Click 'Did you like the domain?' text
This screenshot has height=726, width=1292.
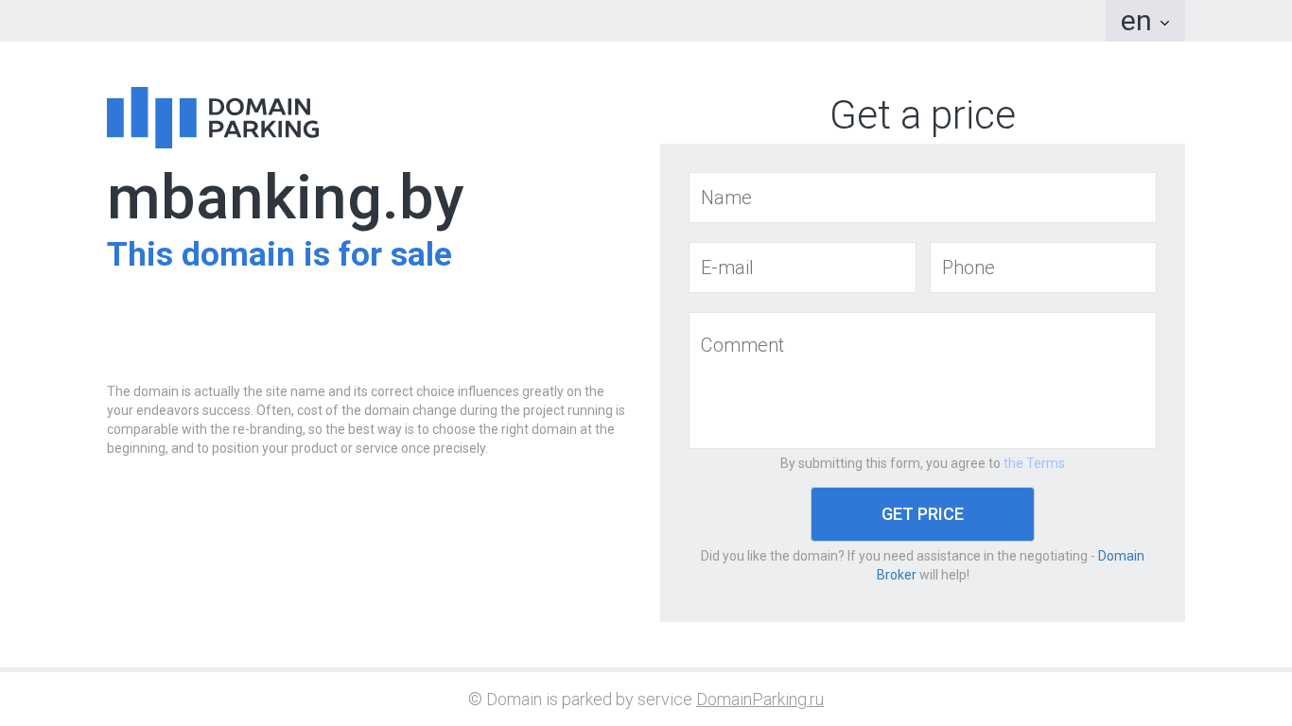point(851,556)
